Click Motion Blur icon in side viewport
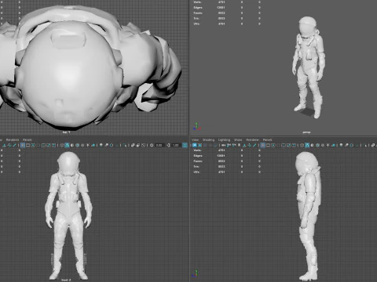Image resolution: width=377 pixels, height=282 pixels. tap(346, 145)
